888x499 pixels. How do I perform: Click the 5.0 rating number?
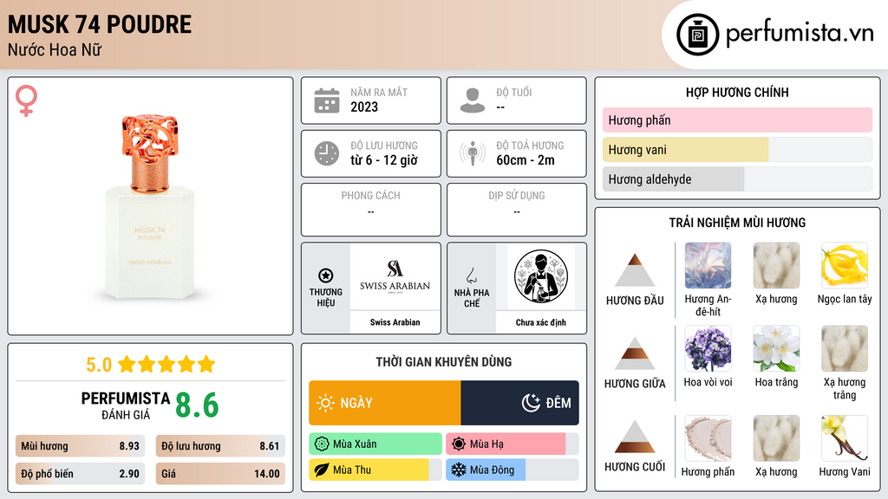click(x=99, y=365)
